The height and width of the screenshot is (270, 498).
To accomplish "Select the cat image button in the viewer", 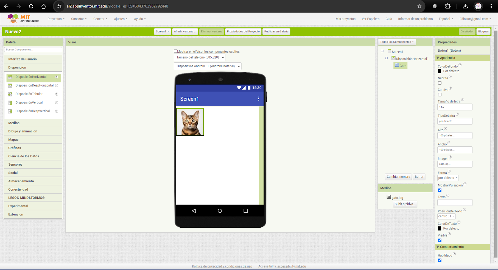I will (x=190, y=122).
